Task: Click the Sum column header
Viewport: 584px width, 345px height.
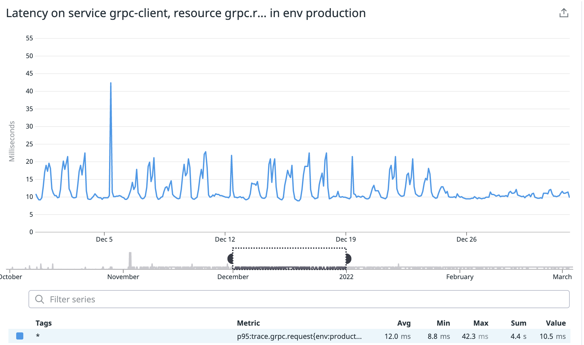Action: pos(518,323)
